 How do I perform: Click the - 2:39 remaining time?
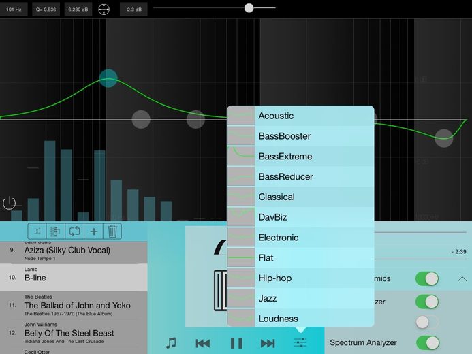[459, 252]
